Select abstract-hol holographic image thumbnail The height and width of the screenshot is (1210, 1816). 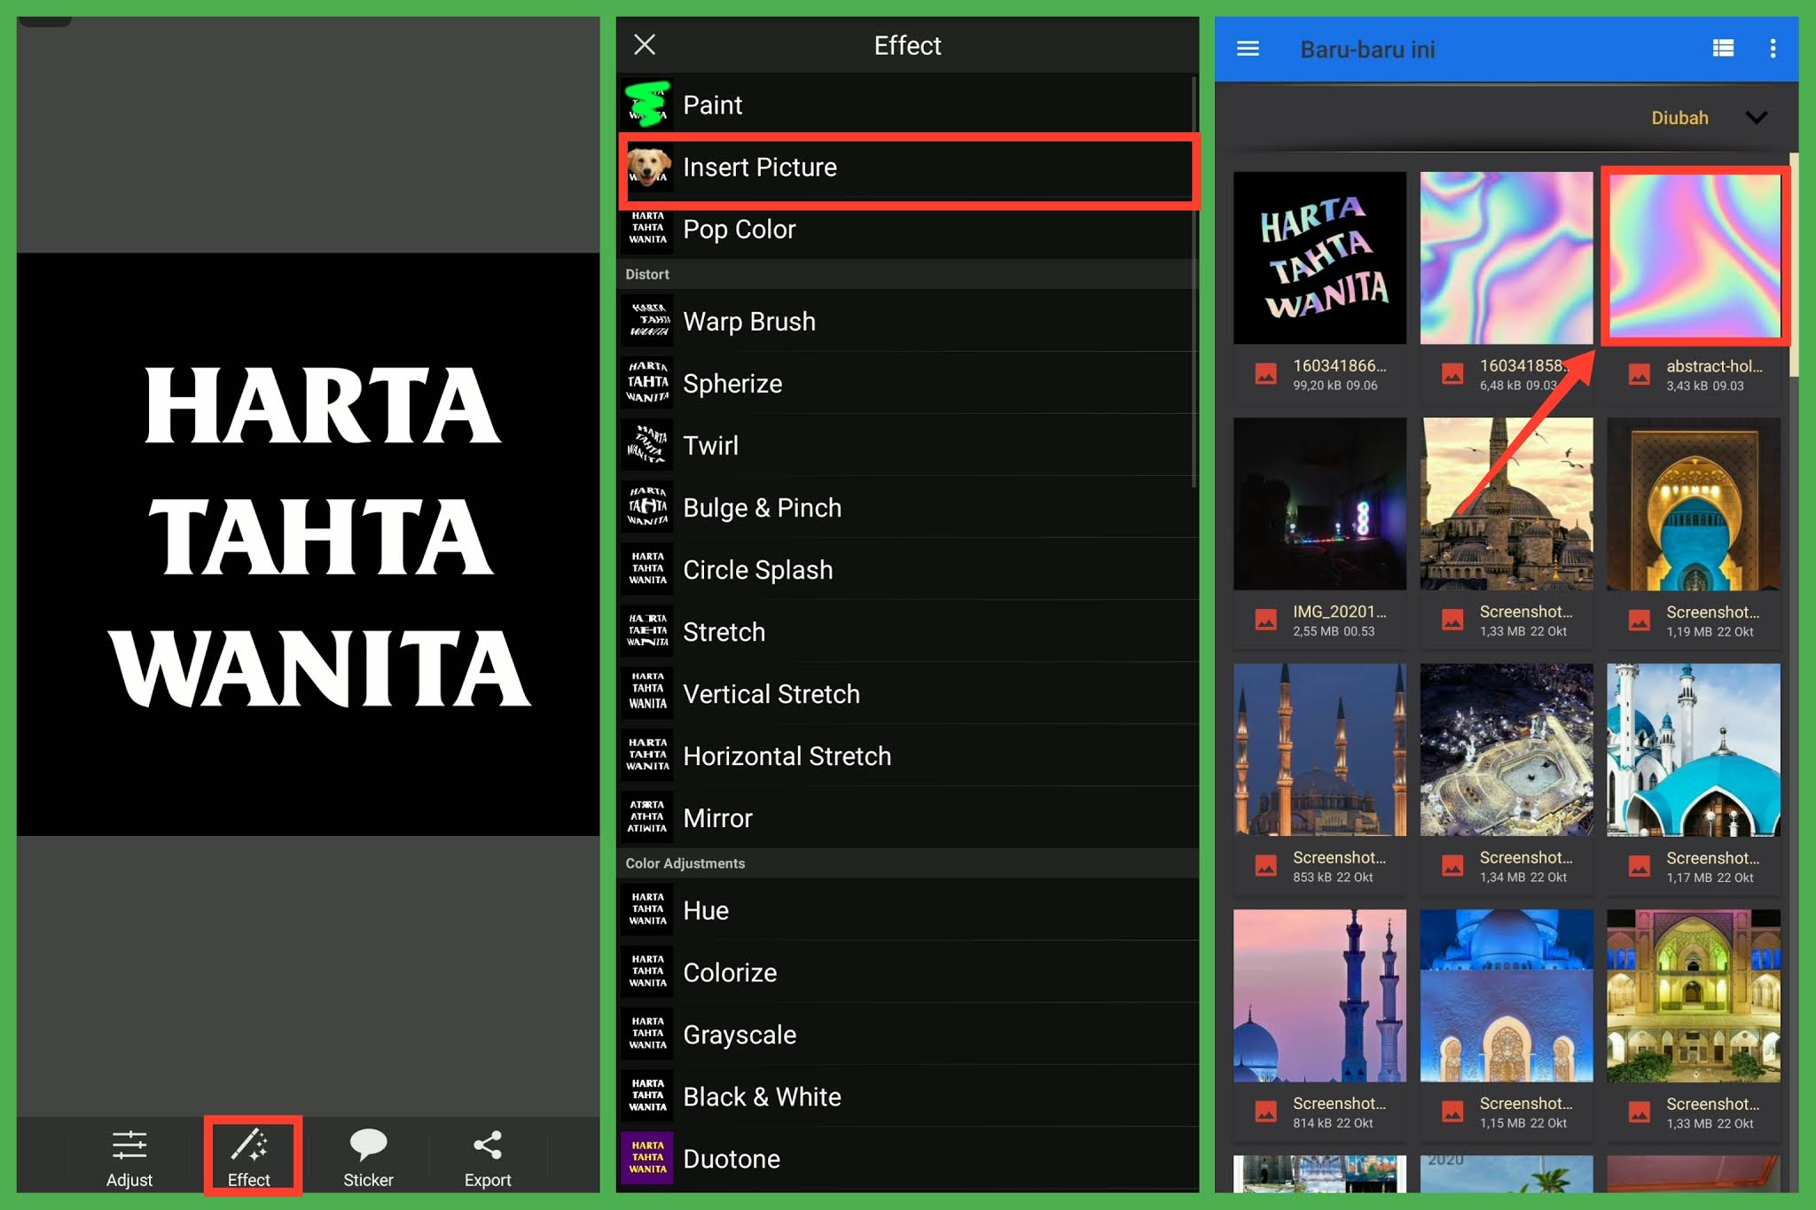[x=1695, y=257]
